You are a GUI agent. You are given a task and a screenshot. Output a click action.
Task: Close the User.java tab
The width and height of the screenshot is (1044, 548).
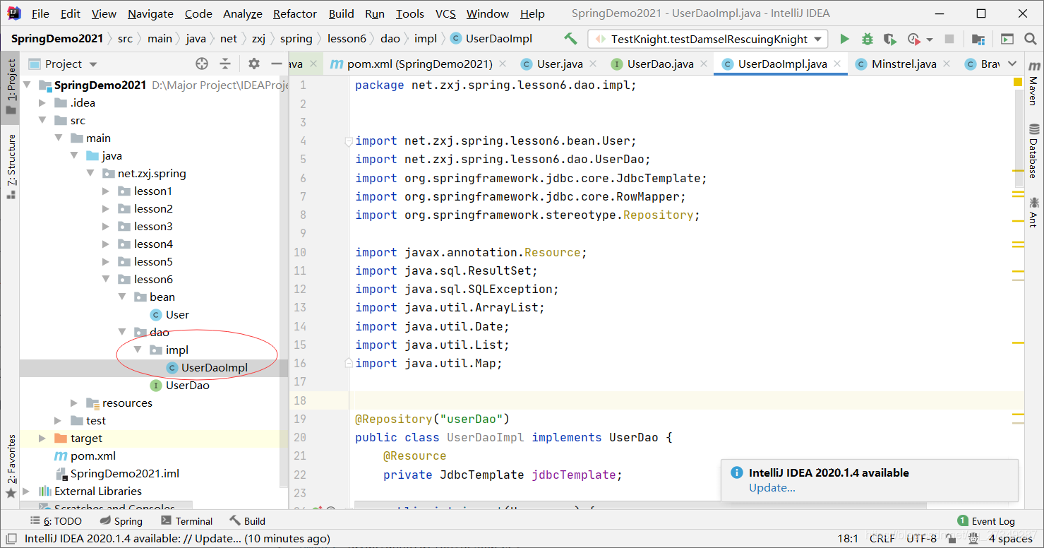pos(593,64)
